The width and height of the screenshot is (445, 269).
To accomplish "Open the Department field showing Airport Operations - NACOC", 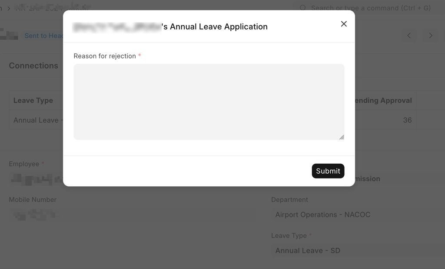I will pos(356,214).
